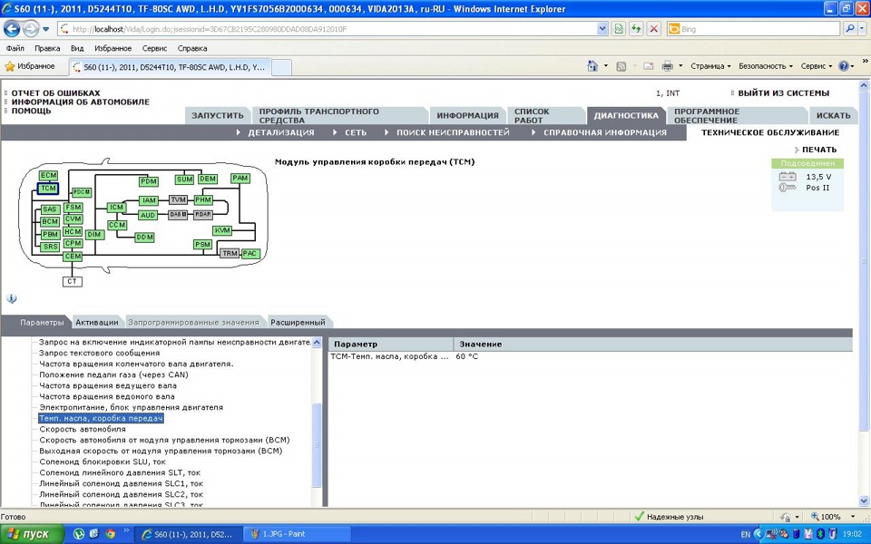Open the Файл menu
Viewport: 871px width, 544px height.
click(15, 48)
